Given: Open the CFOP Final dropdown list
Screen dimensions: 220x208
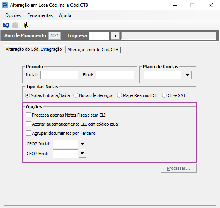Looking at the screenshot, I should (x=82, y=153).
